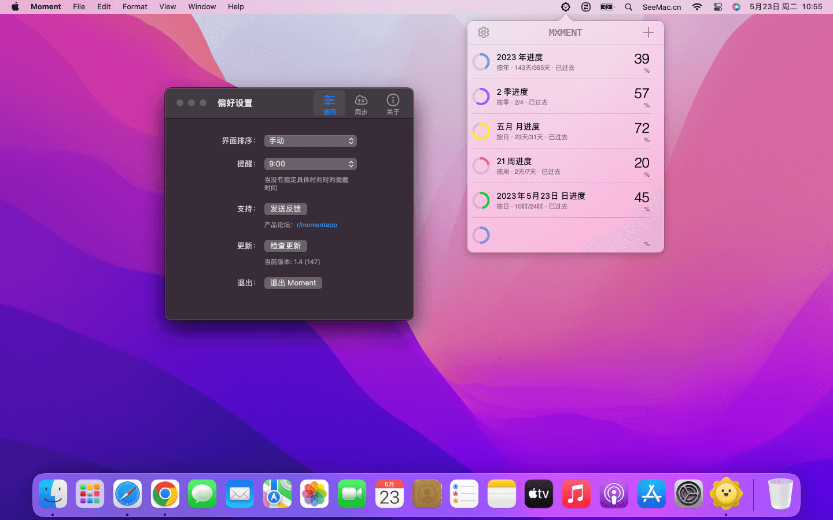Open Control Center in menu bar
Image resolution: width=833 pixels, height=520 pixels.
718,7
